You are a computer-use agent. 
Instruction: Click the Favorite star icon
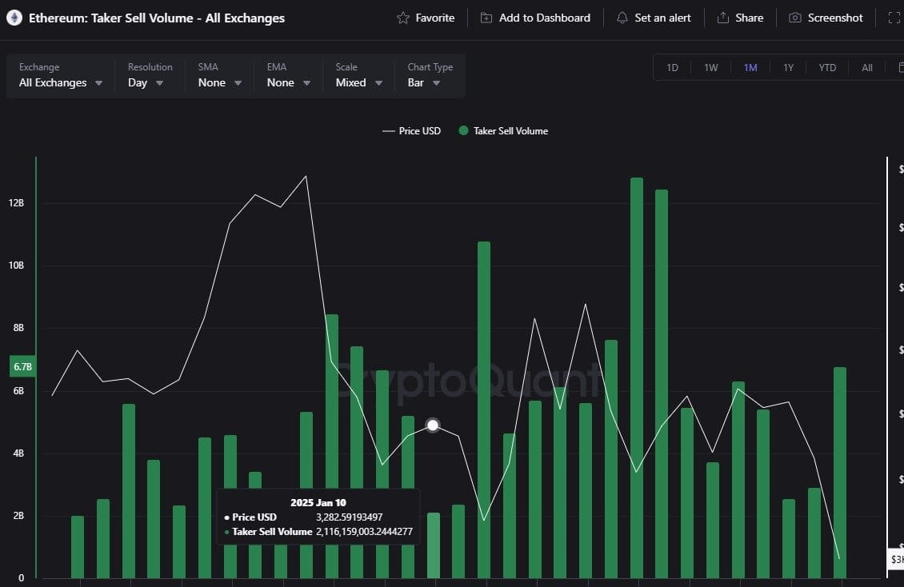coord(403,18)
